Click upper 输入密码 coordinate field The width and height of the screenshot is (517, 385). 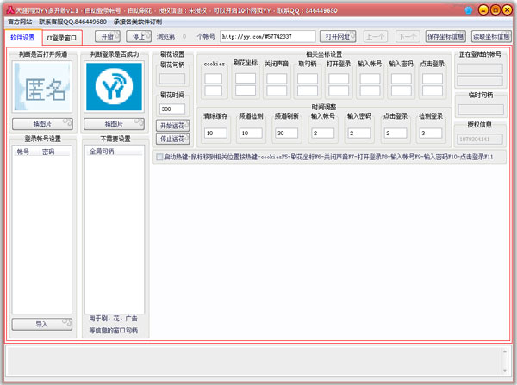(402, 78)
